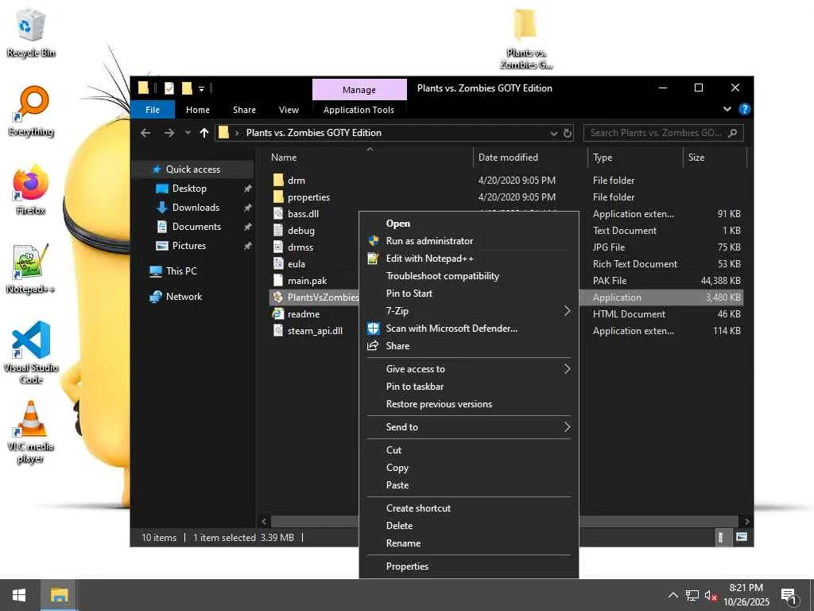This screenshot has width=814, height=611.
Task: Refresh the current folder view
Action: point(568,133)
